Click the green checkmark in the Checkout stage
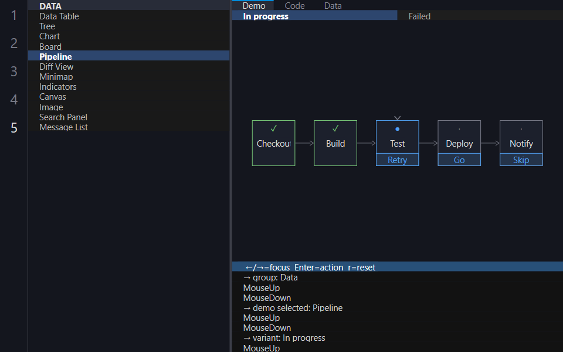This screenshot has height=352, width=563. coord(274,128)
